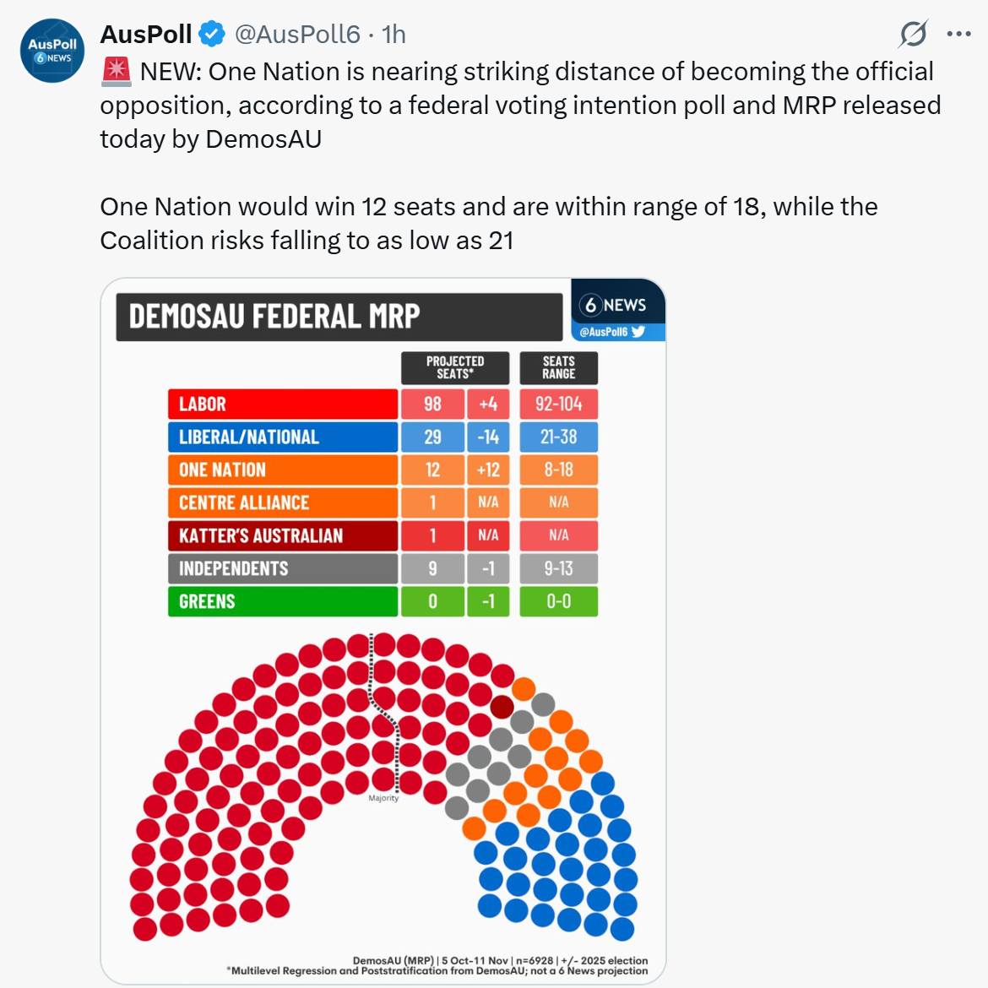
Task: Select the blue Liberal/National row label
Action: 282,437
